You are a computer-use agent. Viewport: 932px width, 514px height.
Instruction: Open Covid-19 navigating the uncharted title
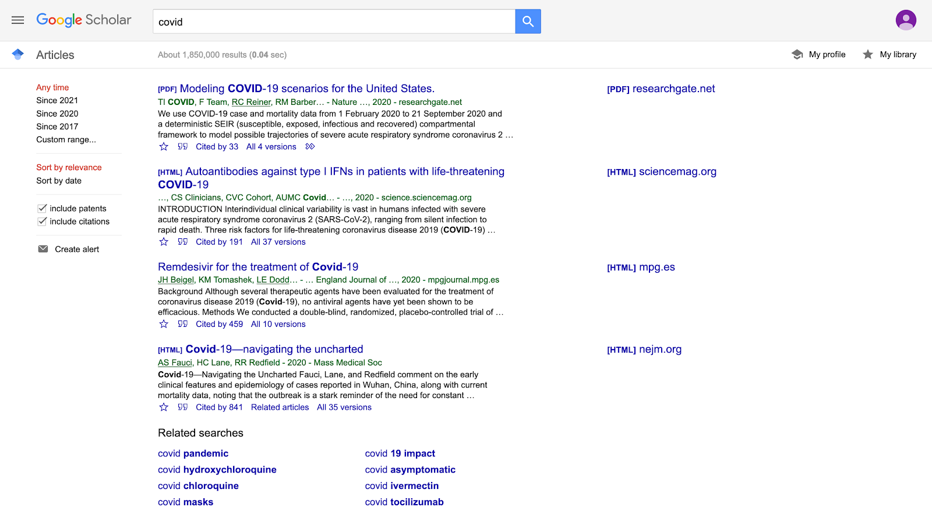pyautogui.click(x=274, y=349)
